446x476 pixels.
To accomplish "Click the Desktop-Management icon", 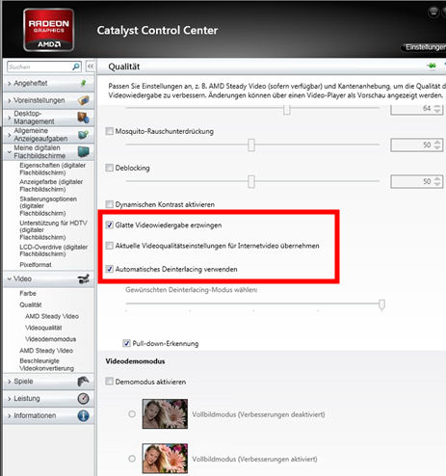I will [84, 118].
